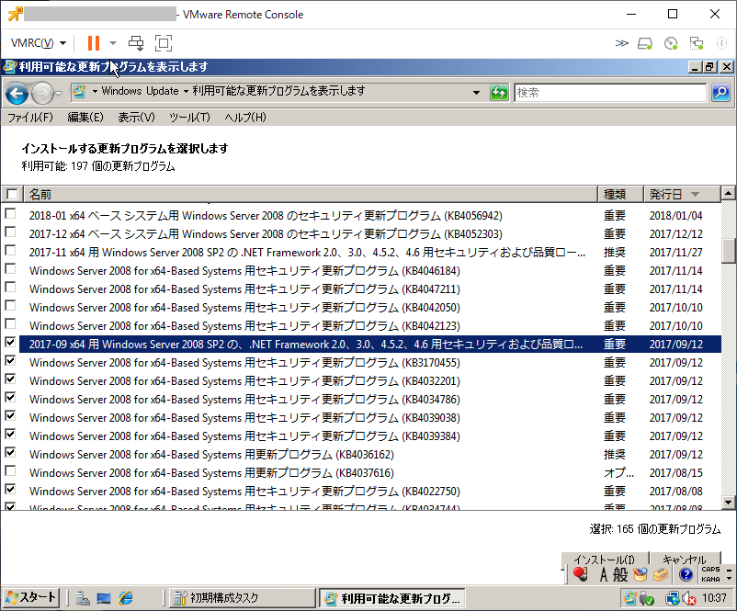Pause the virtual machine with the orange button
The image size is (737, 611).
coord(94,43)
